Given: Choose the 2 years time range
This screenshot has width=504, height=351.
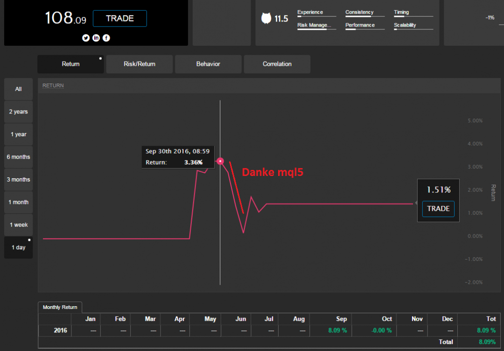Looking at the screenshot, I should (18, 112).
